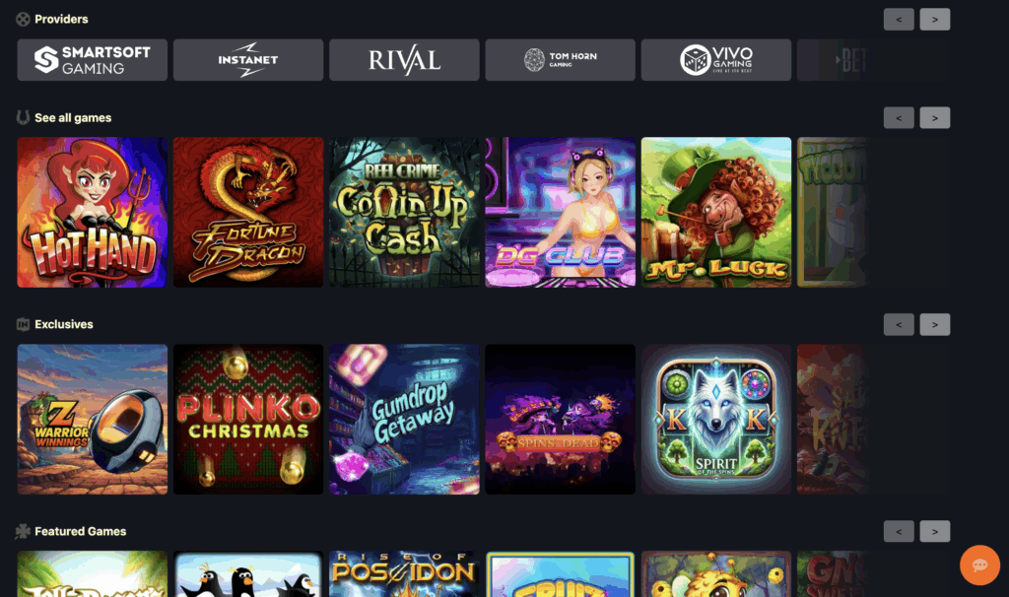
Task: Advance the Exclusives carousel forward
Action: 934,325
